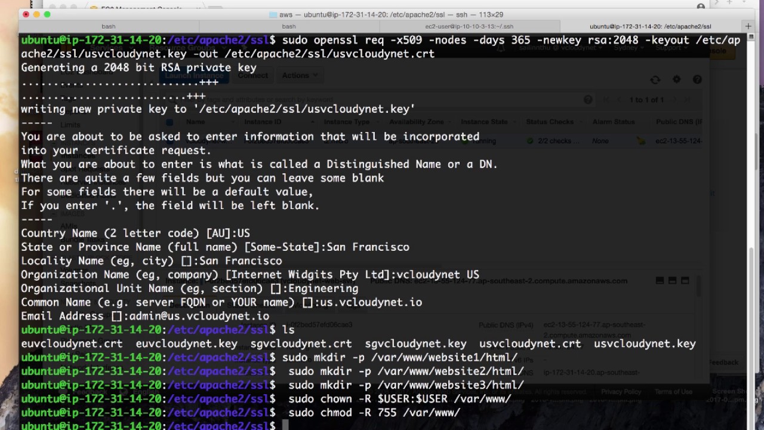Viewport: 764px width, 430px height.
Task: Click the 'euvcloudynet.crt' filename in ls output
Action: tap(72, 343)
